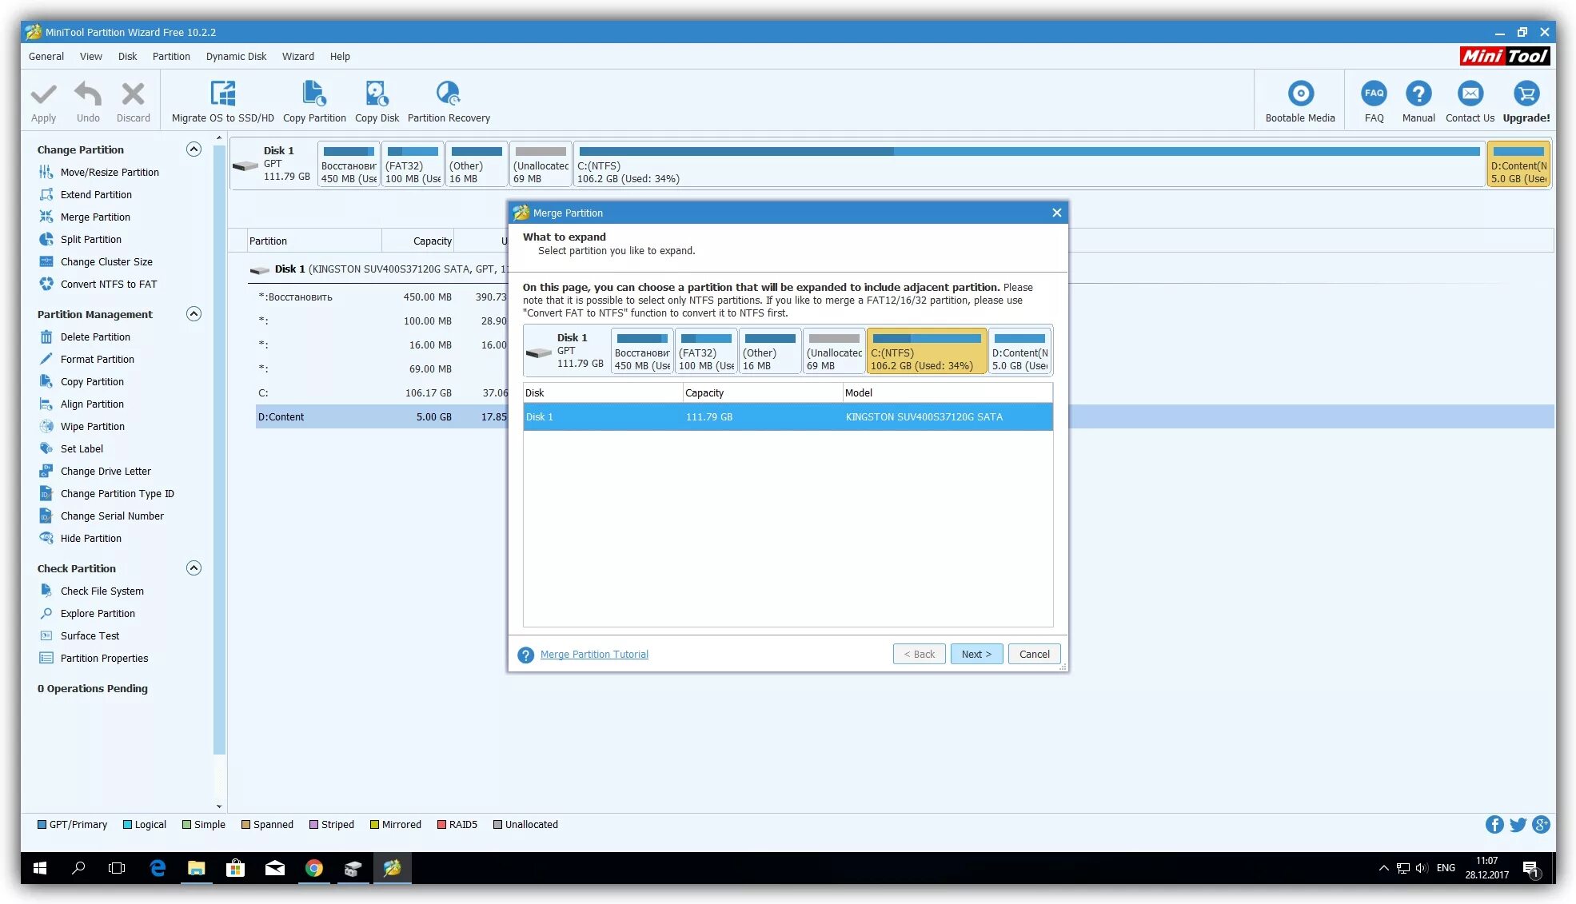Viewport: 1576px width, 904px height.
Task: Cancel the Merge Partition dialog
Action: (1034, 654)
